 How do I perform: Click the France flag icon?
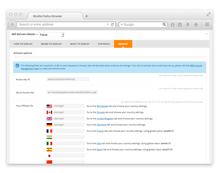[x=49, y=131]
